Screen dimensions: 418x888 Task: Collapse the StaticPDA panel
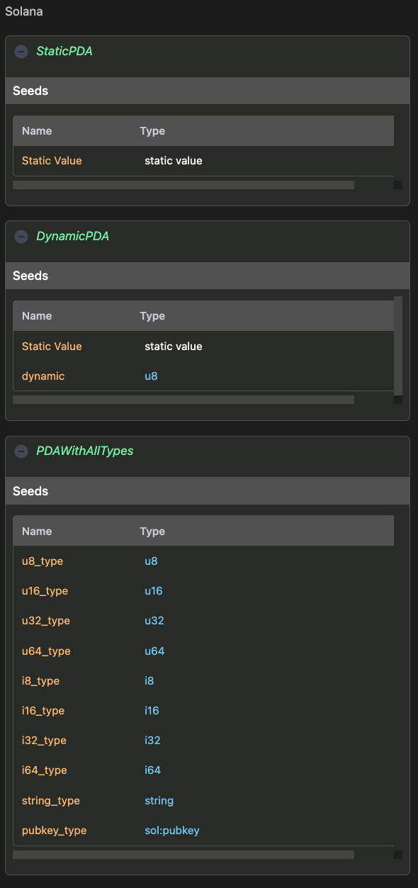coord(21,51)
